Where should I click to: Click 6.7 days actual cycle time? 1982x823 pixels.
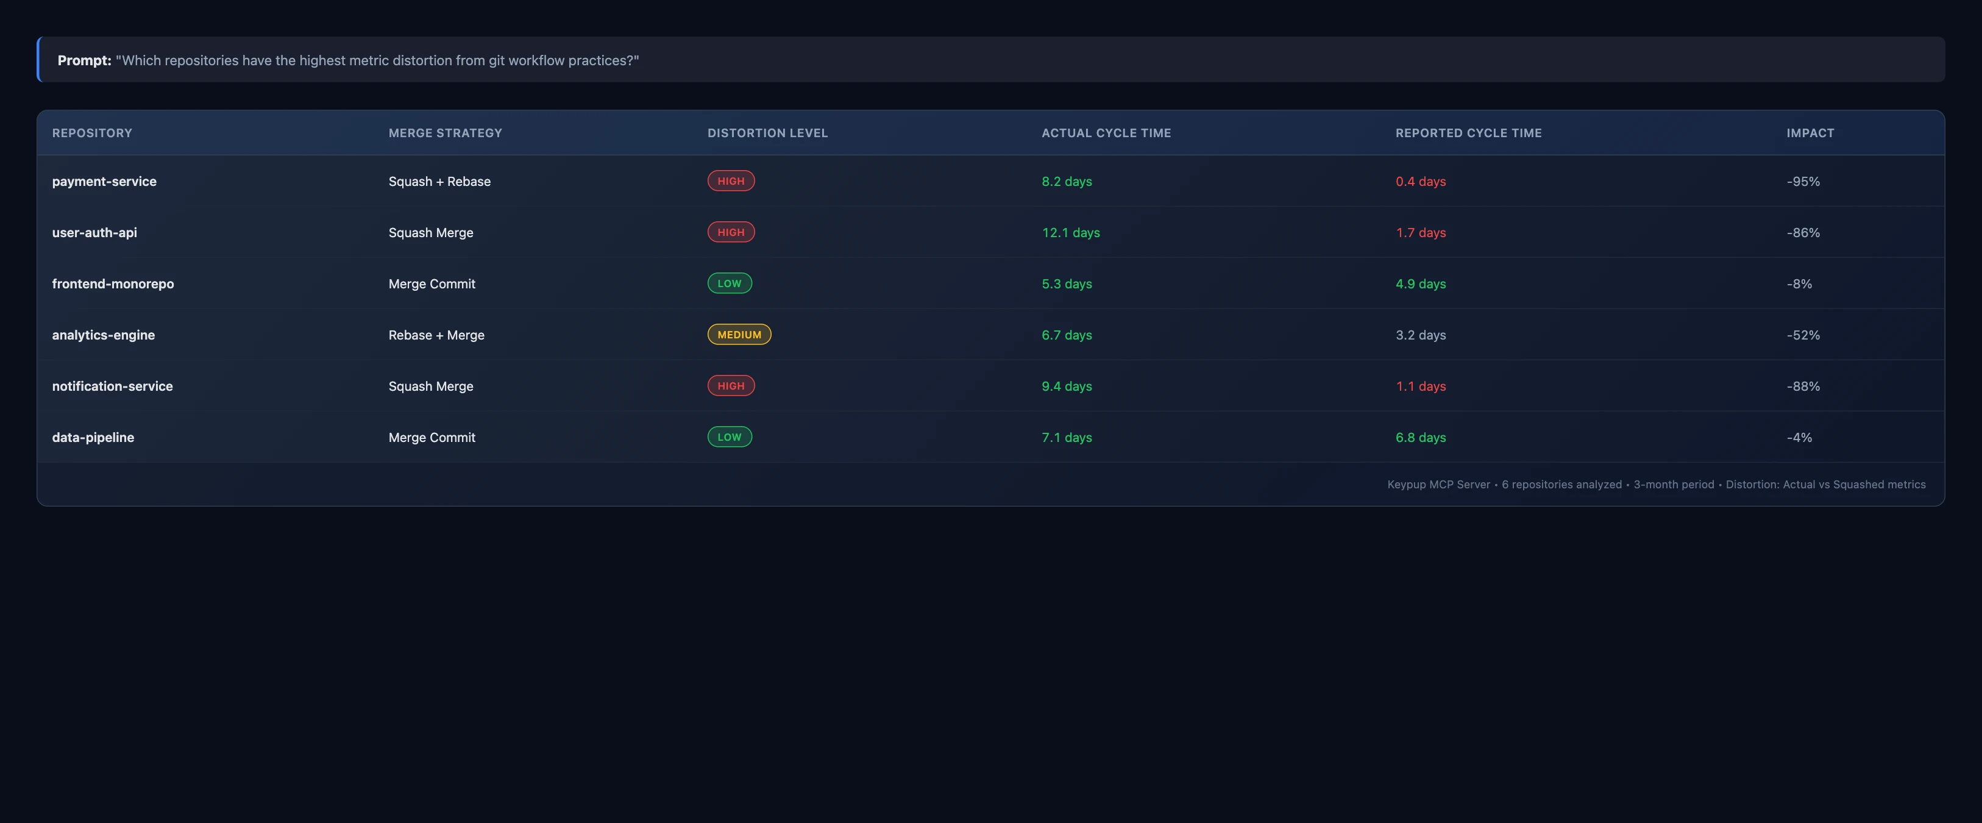[x=1067, y=335]
